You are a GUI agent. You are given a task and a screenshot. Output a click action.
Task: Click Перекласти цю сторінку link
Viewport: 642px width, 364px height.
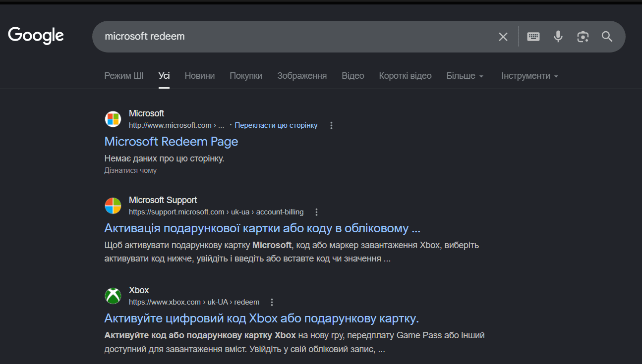point(276,125)
